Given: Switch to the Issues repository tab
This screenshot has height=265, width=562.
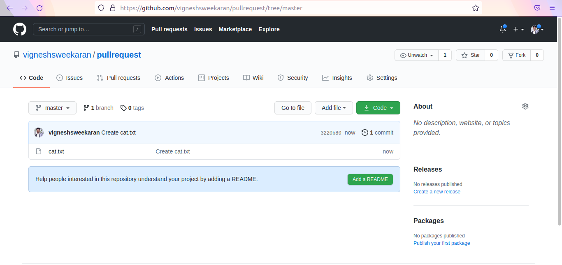Looking at the screenshot, I should [x=70, y=78].
